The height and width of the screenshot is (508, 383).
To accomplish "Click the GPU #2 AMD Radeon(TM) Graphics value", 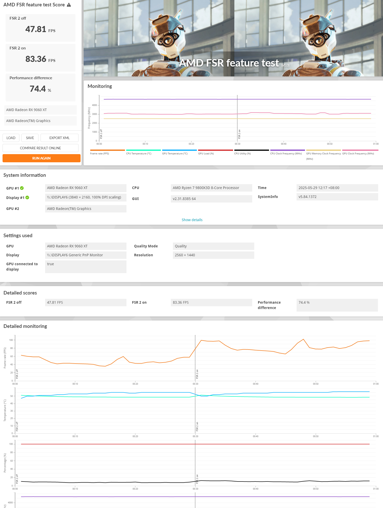I will [86, 209].
